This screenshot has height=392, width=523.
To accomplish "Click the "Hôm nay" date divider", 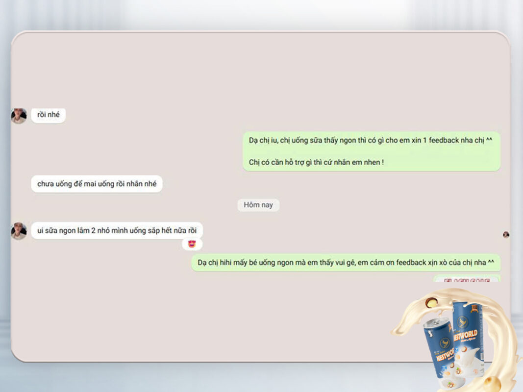I will click(x=258, y=205).
